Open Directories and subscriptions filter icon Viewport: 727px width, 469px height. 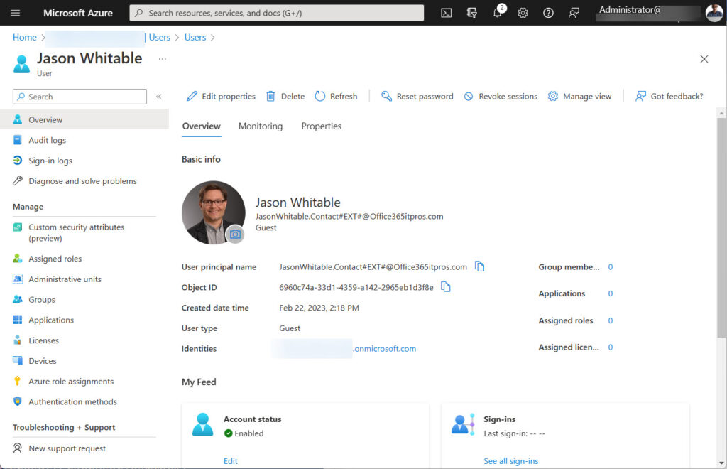point(471,13)
